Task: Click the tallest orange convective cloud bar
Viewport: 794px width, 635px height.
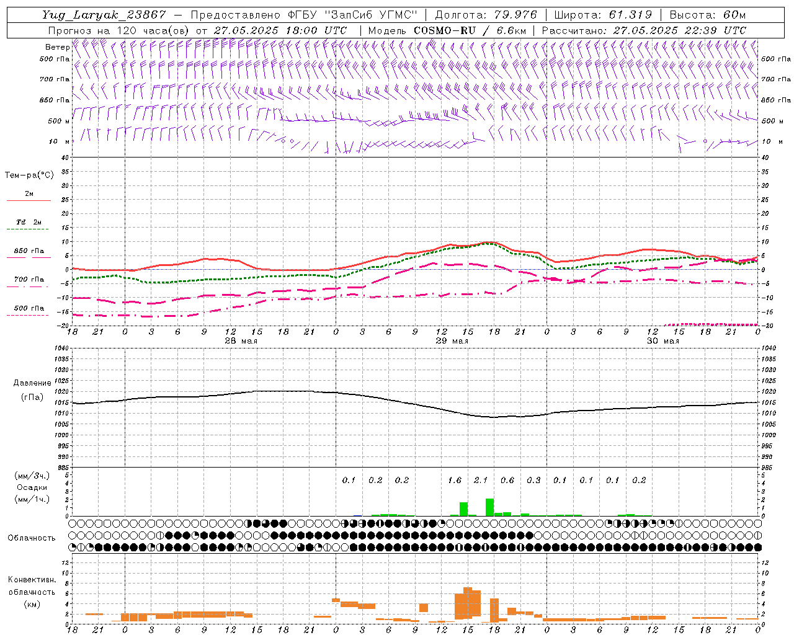Action: [468, 603]
